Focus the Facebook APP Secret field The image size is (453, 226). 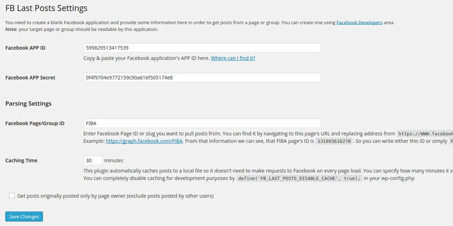coord(202,77)
